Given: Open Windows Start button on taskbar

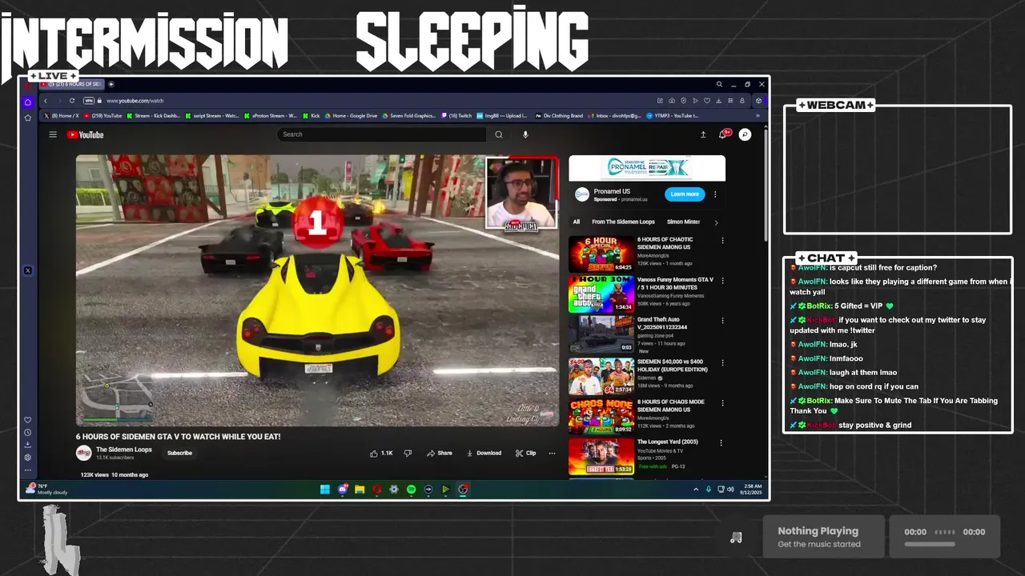Looking at the screenshot, I should click(x=325, y=490).
